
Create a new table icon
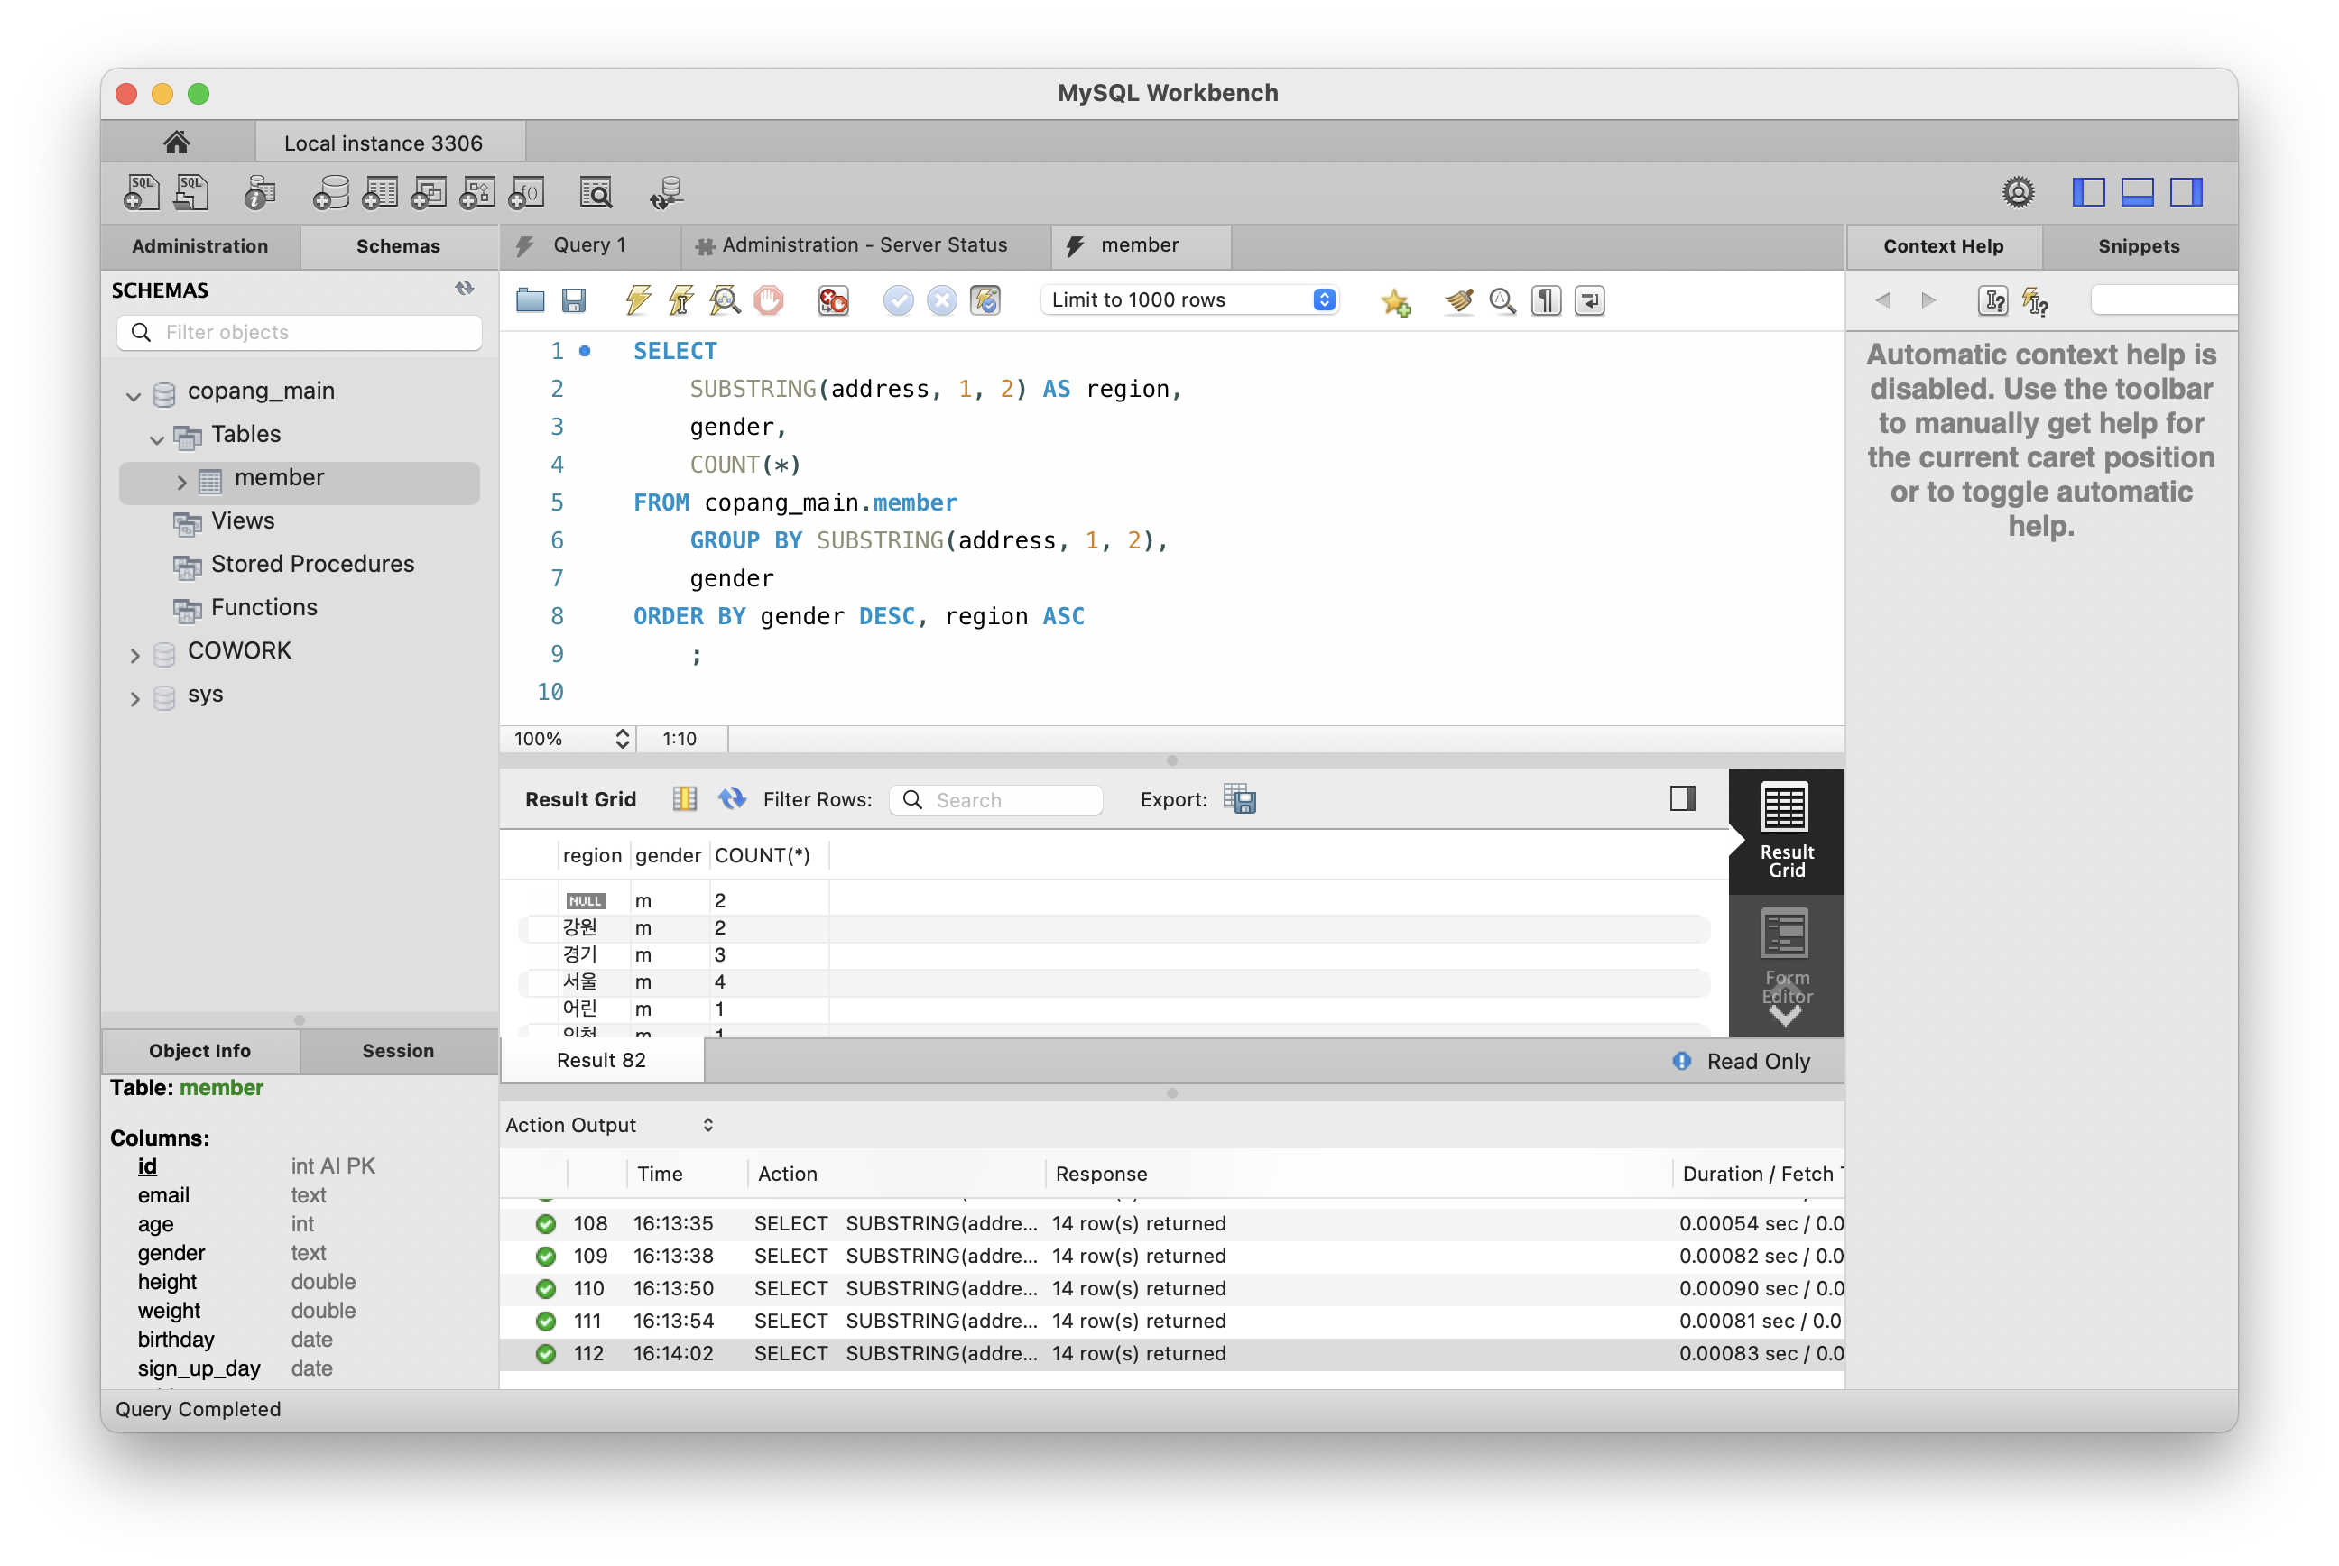coord(380,192)
